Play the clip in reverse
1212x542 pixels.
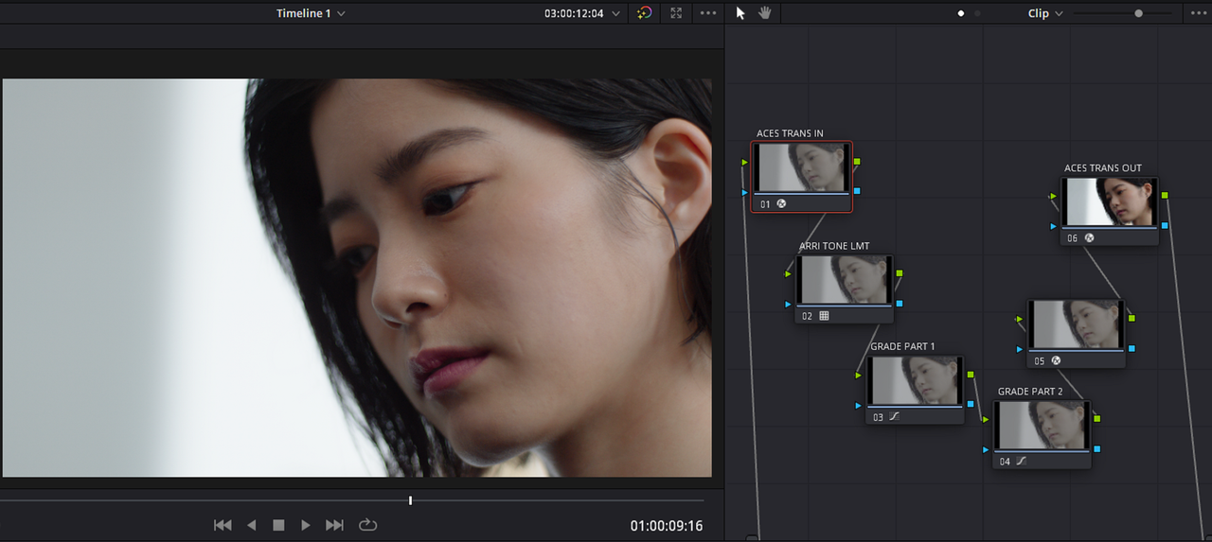tap(251, 525)
